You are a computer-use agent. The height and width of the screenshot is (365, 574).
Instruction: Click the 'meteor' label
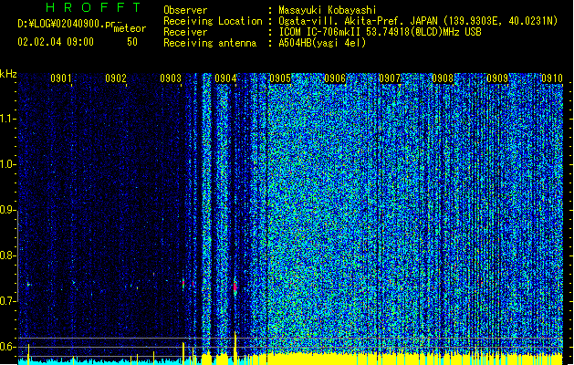(x=130, y=28)
